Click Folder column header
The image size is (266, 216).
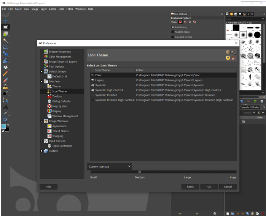point(186,70)
